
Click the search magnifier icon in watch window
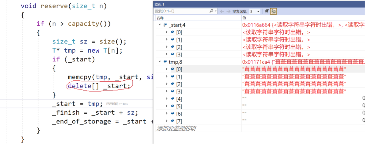[211, 11]
